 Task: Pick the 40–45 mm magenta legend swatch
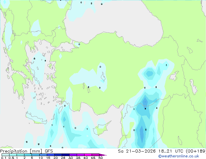point(88,155)
